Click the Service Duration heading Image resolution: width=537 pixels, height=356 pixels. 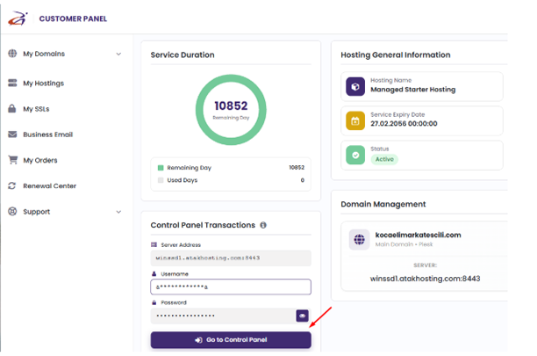183,54
